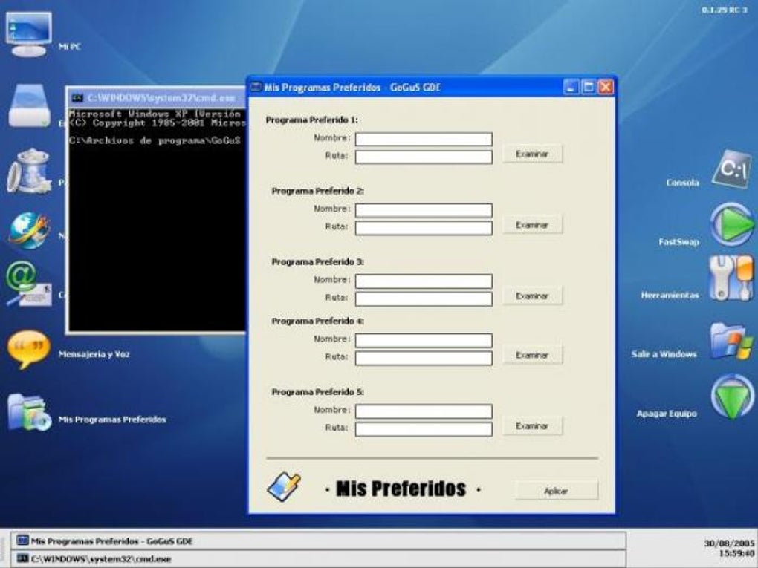Launch the Consola C:\ icon

[732, 169]
